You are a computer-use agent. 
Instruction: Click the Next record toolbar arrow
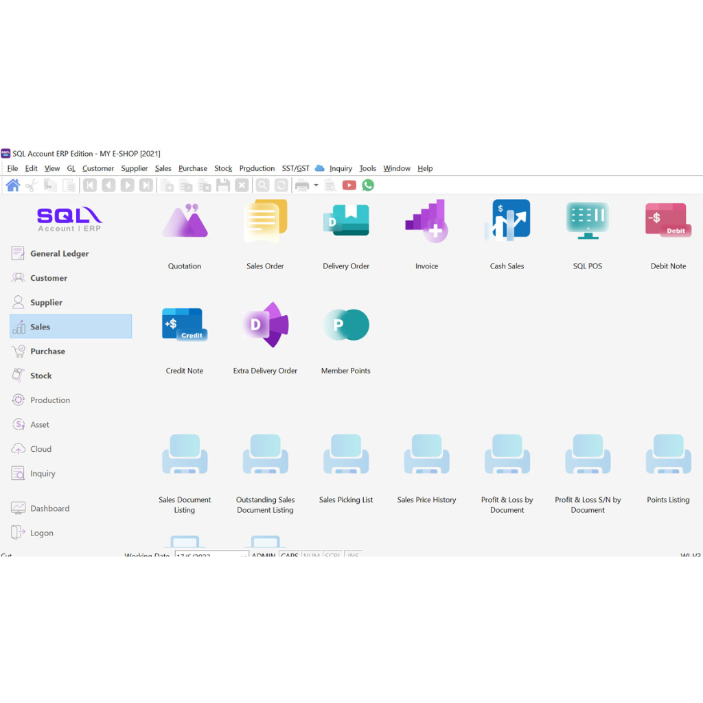127,185
